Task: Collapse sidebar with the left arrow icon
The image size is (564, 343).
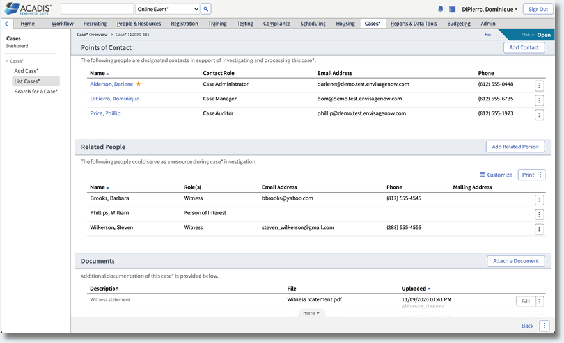Action: 6,24
